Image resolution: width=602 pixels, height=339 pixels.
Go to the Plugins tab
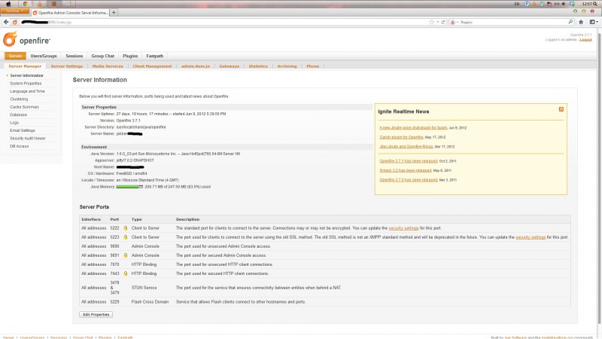[130, 56]
